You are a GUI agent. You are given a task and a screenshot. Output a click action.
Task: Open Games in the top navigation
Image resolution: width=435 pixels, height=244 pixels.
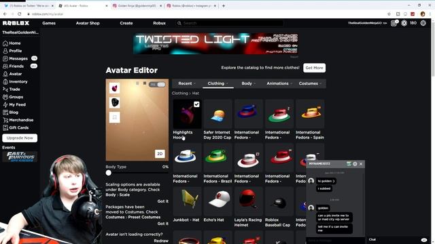click(49, 23)
